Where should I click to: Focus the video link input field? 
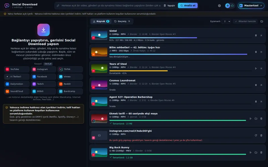(x=111, y=6)
